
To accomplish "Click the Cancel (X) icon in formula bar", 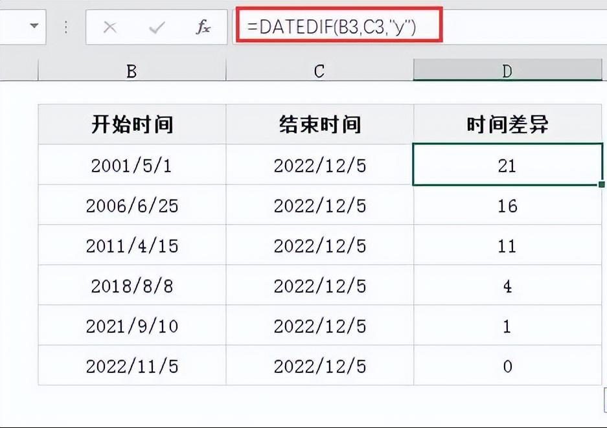I will point(110,27).
